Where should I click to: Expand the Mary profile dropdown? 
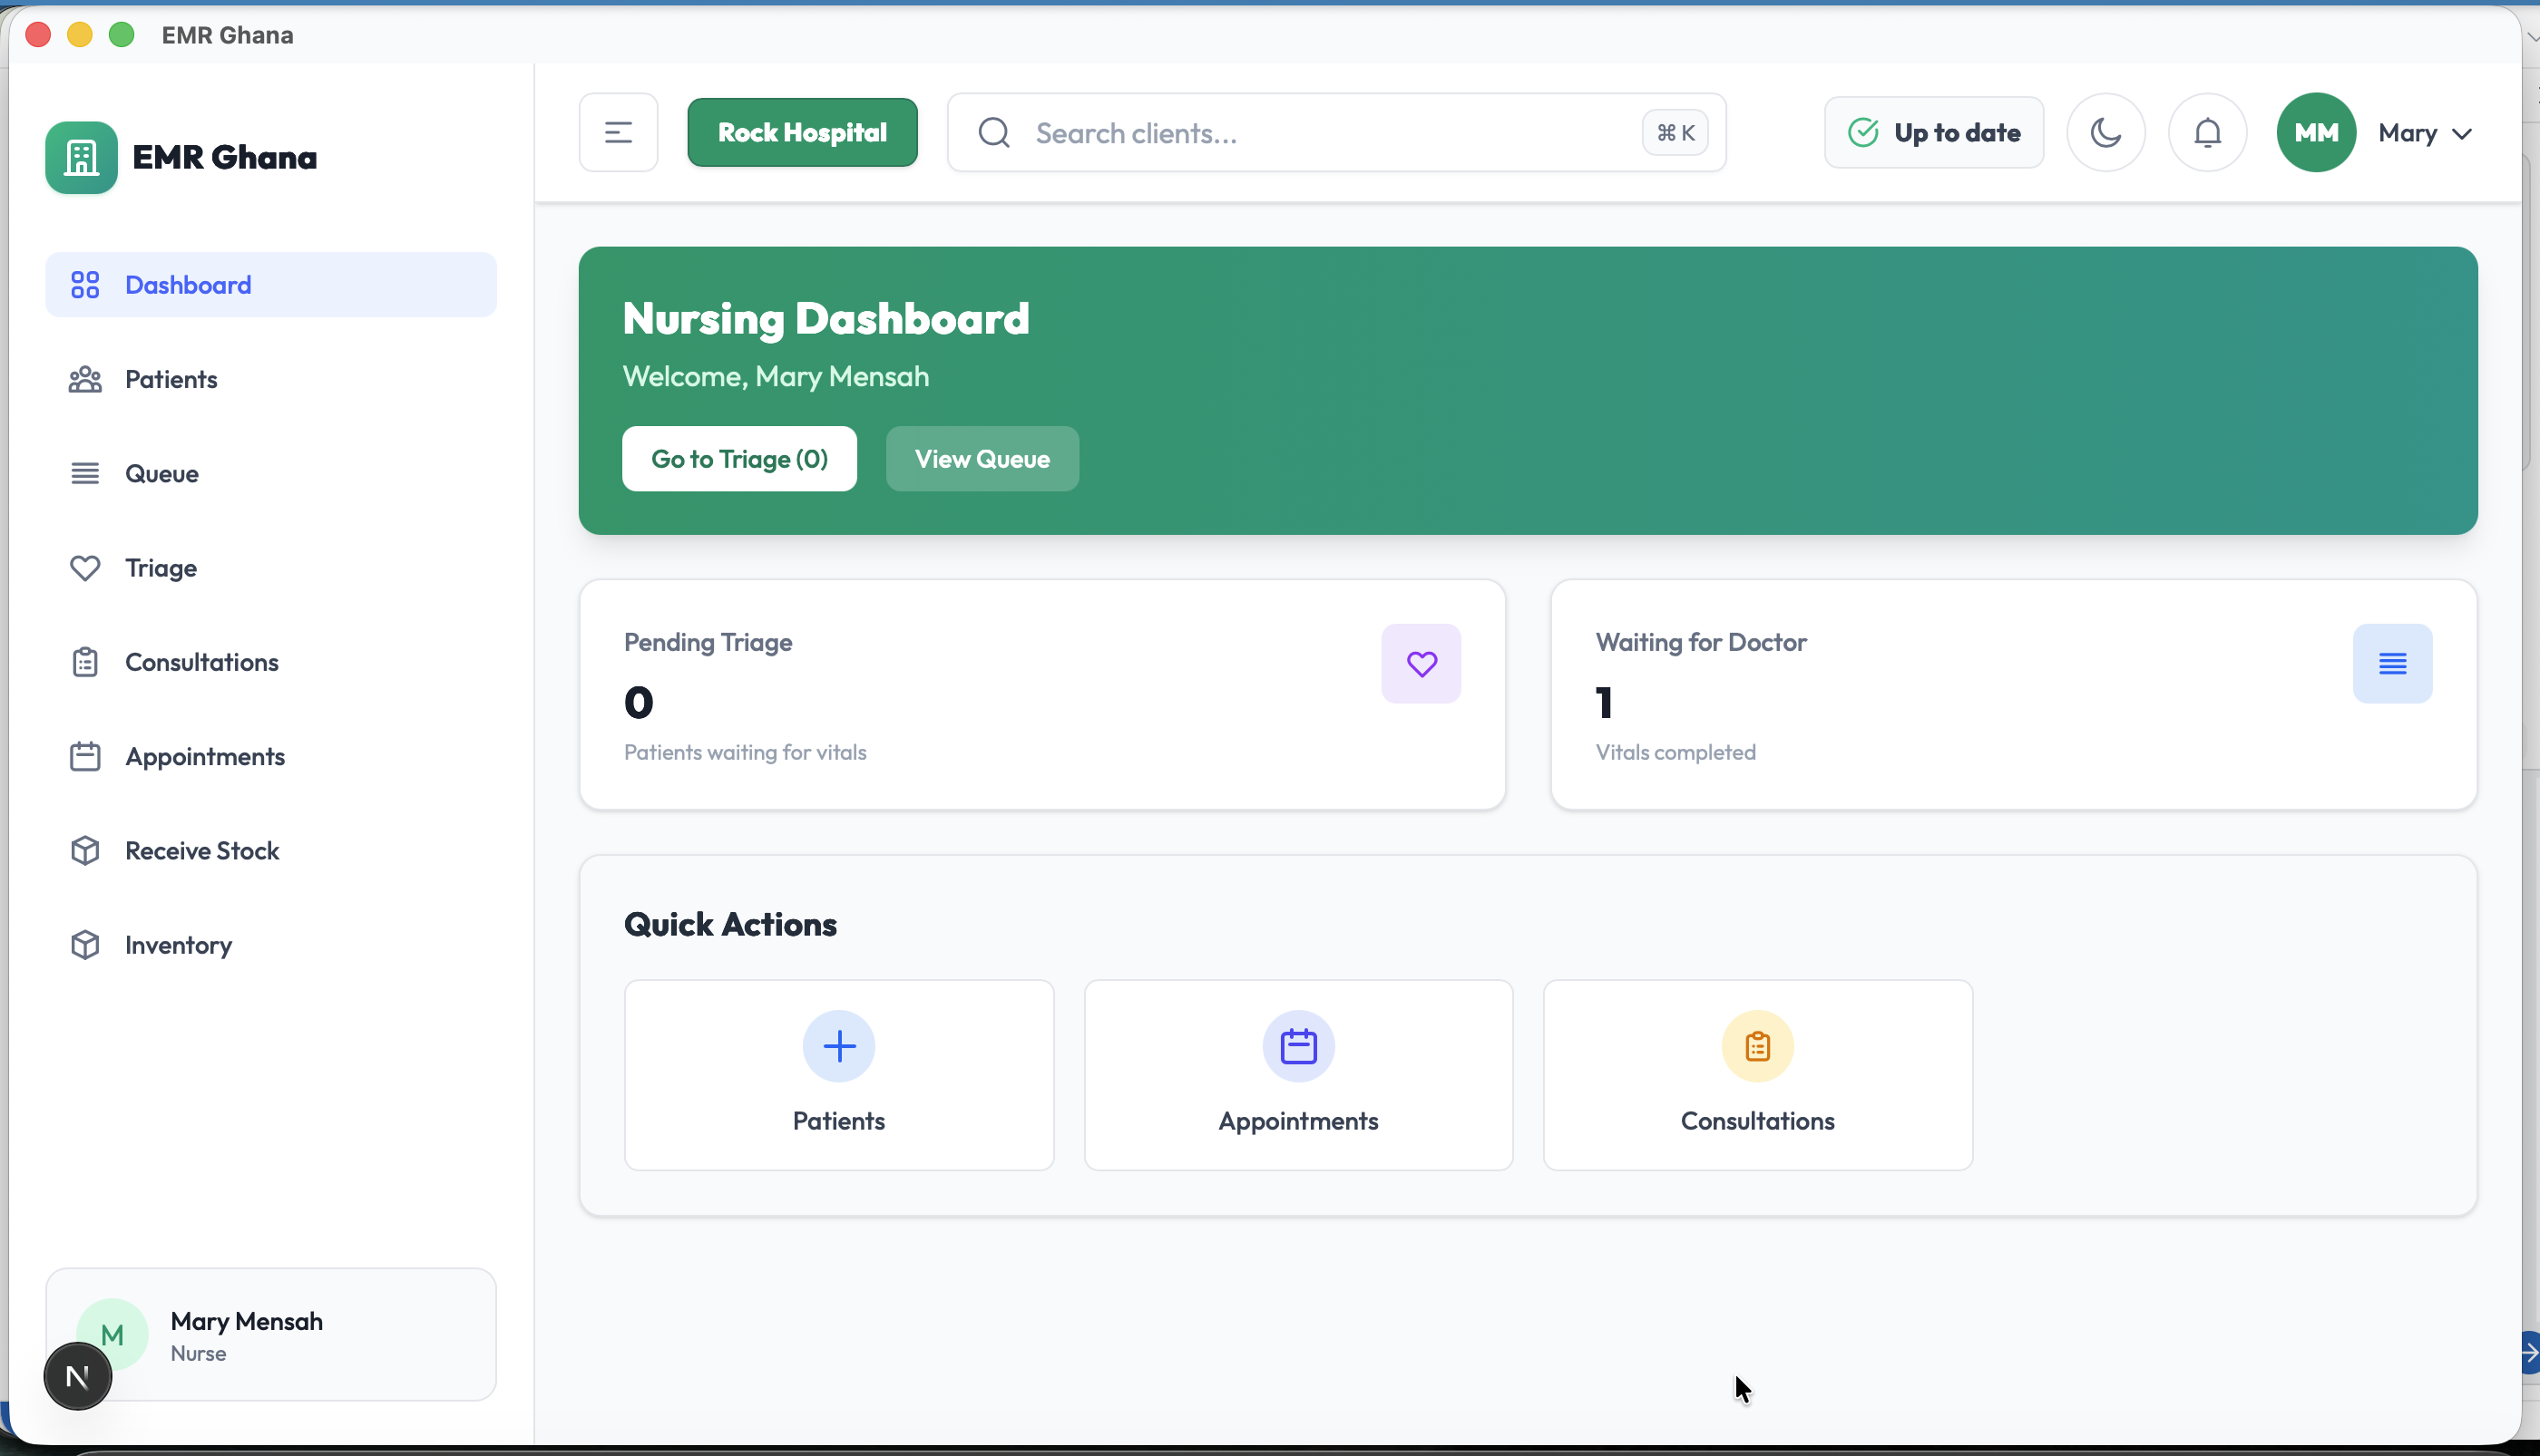pos(2423,132)
